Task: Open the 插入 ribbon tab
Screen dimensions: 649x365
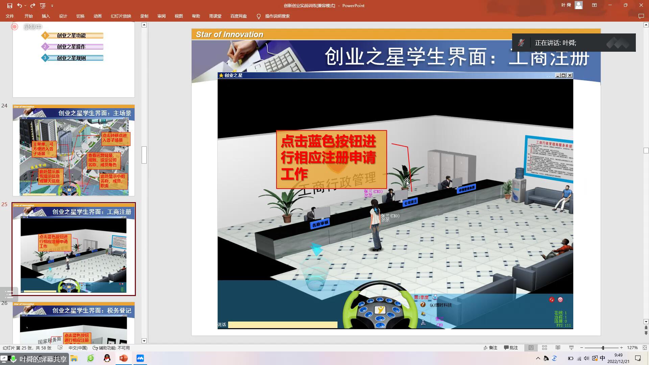Action: [46, 16]
